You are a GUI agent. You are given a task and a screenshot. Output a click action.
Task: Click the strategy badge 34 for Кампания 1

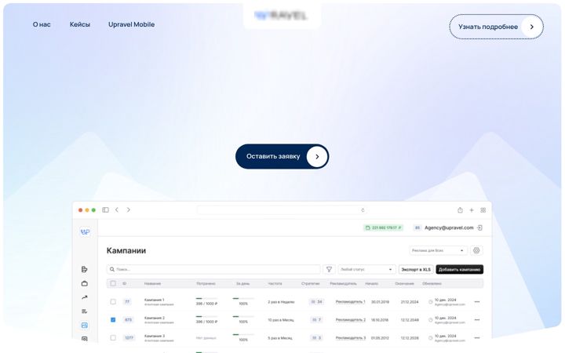click(x=316, y=301)
